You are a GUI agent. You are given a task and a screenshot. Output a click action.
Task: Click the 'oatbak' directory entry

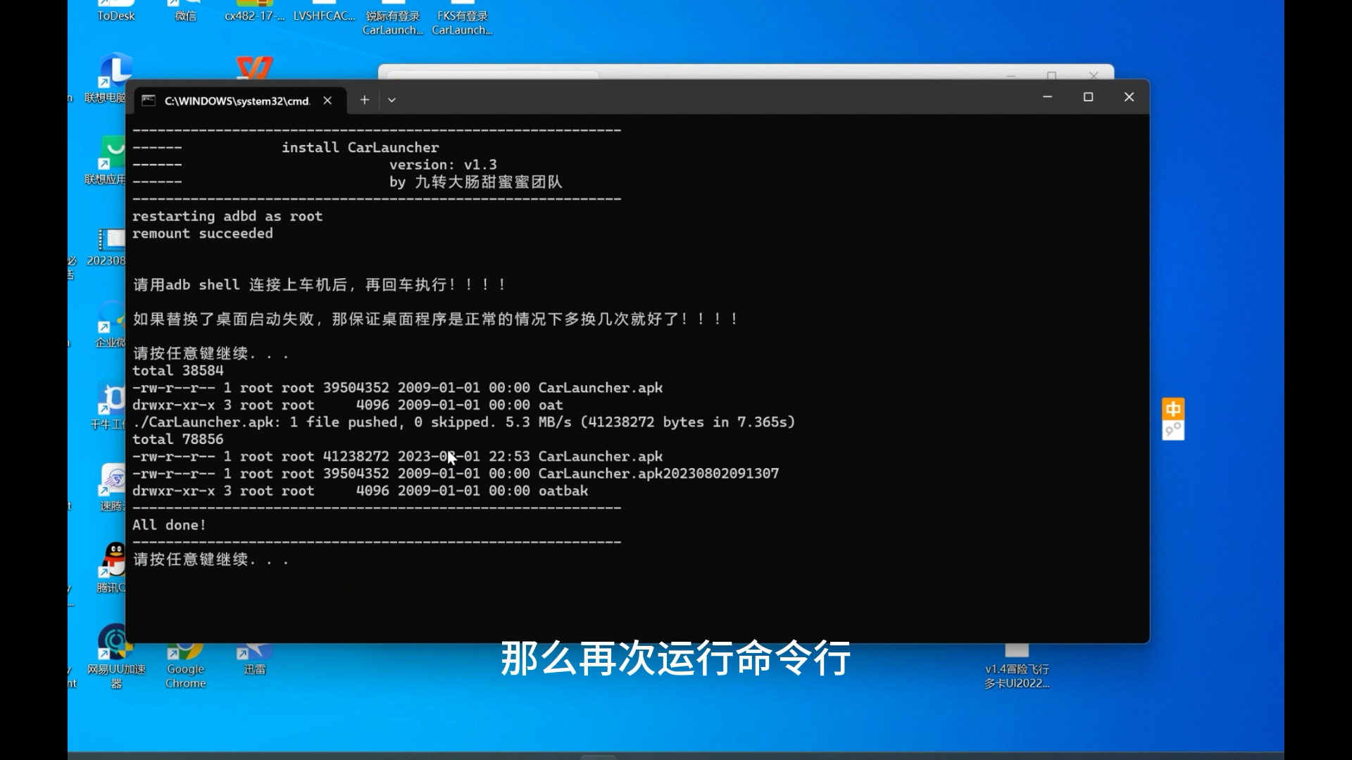pos(563,491)
